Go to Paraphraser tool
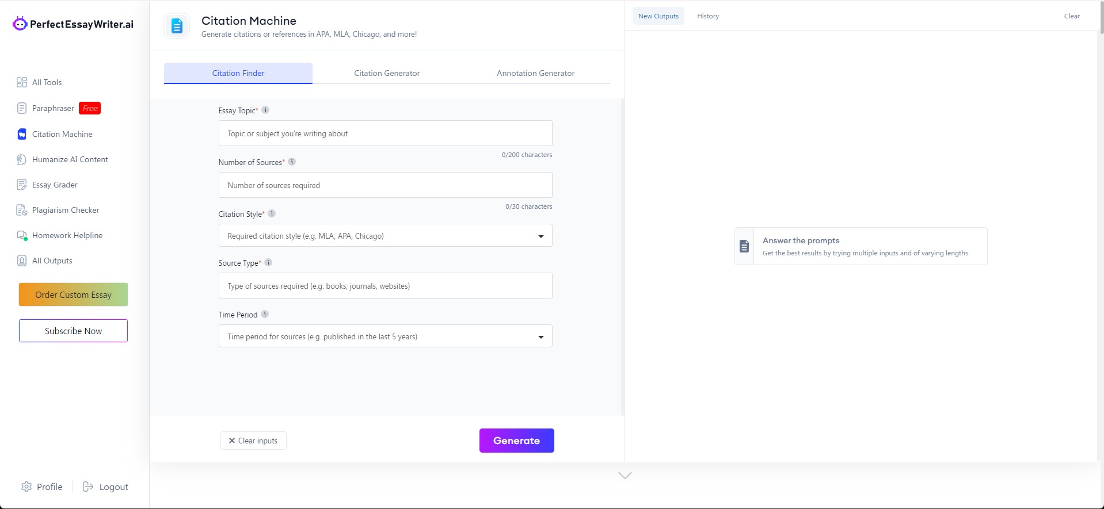 53,108
